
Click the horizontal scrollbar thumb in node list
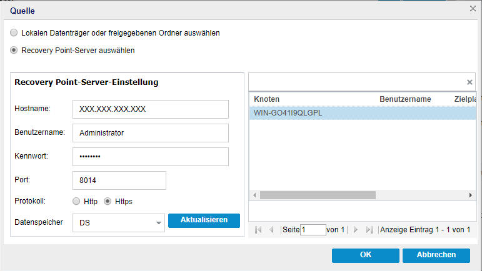pyautogui.click(x=318, y=195)
